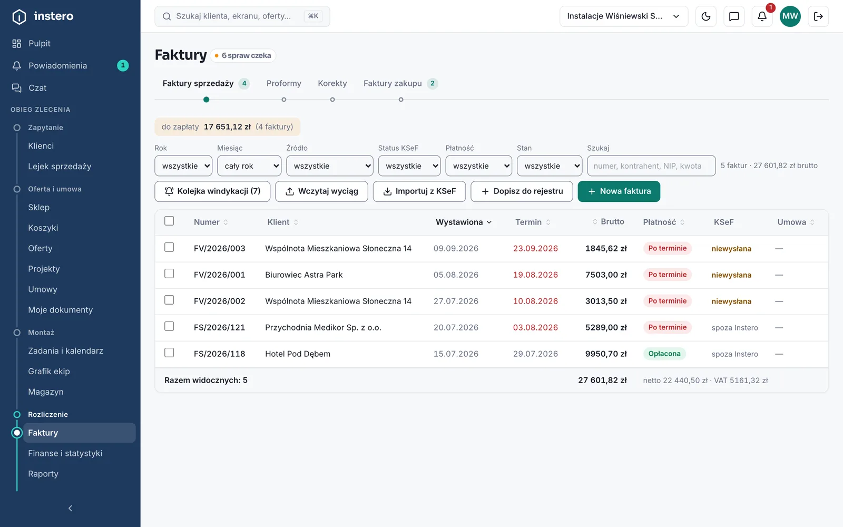This screenshot has width=843, height=527.
Task: Click Importuj z KSeF button
Action: [419, 191]
